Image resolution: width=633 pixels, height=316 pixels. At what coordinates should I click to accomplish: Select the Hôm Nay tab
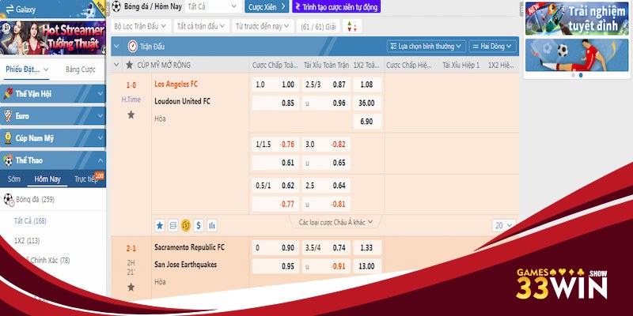click(47, 179)
